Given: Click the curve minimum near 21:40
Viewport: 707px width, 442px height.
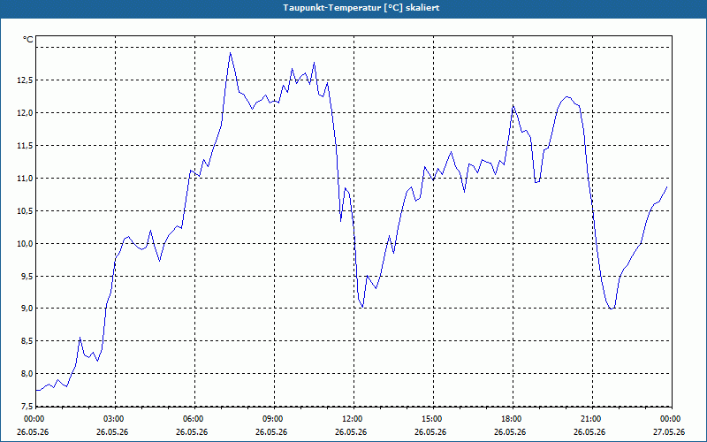Looking at the screenshot, I should click(611, 309).
